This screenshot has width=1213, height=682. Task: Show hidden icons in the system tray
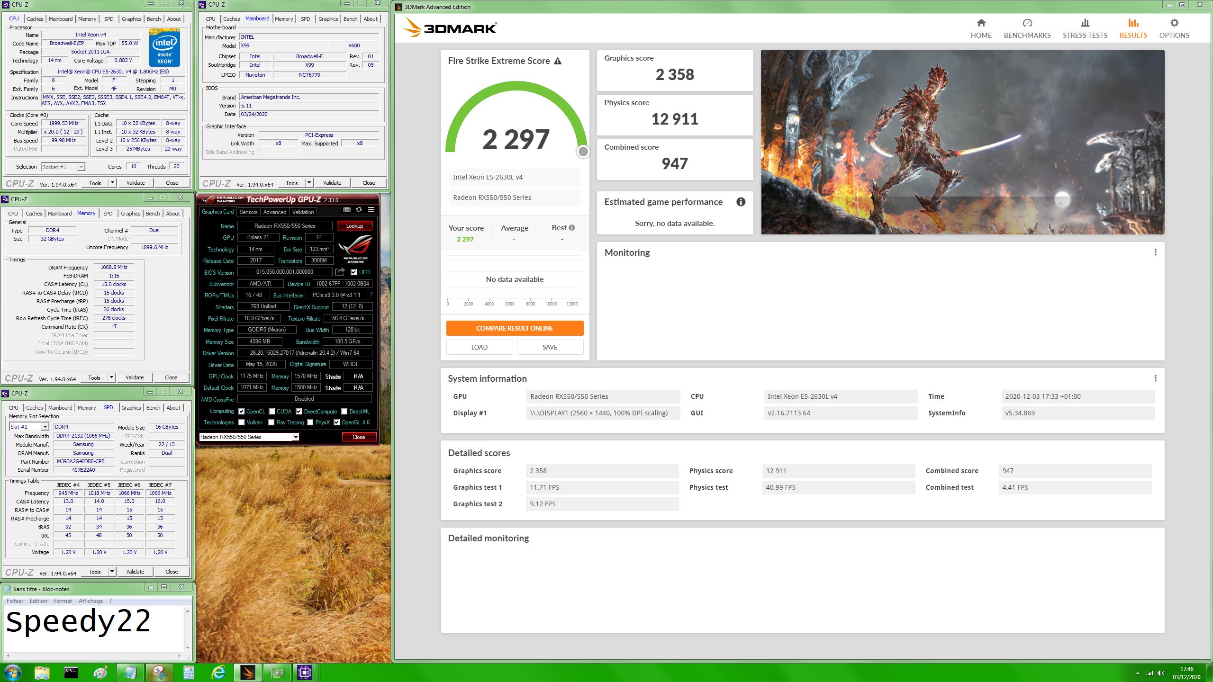[1138, 673]
